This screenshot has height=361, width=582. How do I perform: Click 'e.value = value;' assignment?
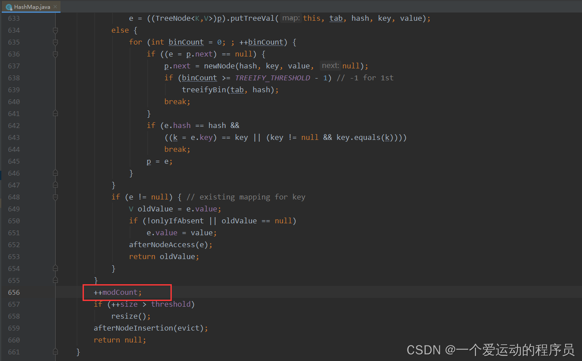[181, 233]
